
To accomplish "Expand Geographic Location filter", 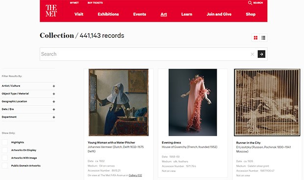I will click(28, 102).
